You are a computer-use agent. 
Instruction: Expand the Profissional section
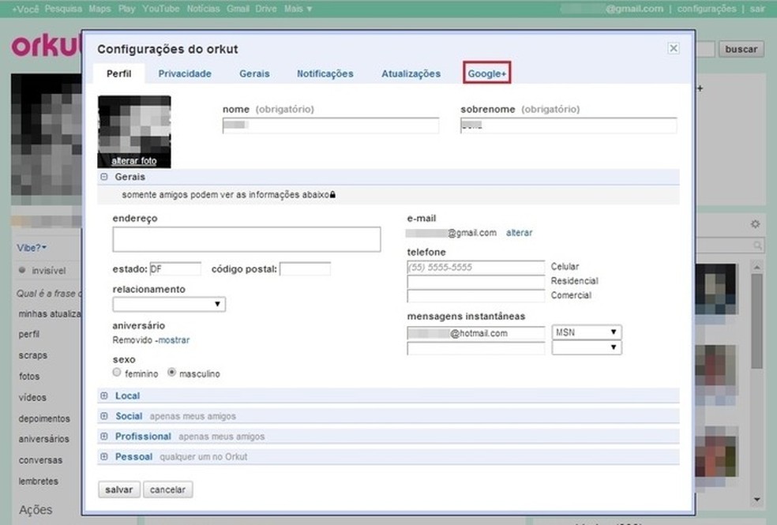coord(104,437)
